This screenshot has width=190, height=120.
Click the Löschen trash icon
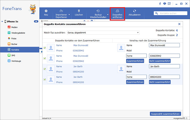tap(79, 11)
